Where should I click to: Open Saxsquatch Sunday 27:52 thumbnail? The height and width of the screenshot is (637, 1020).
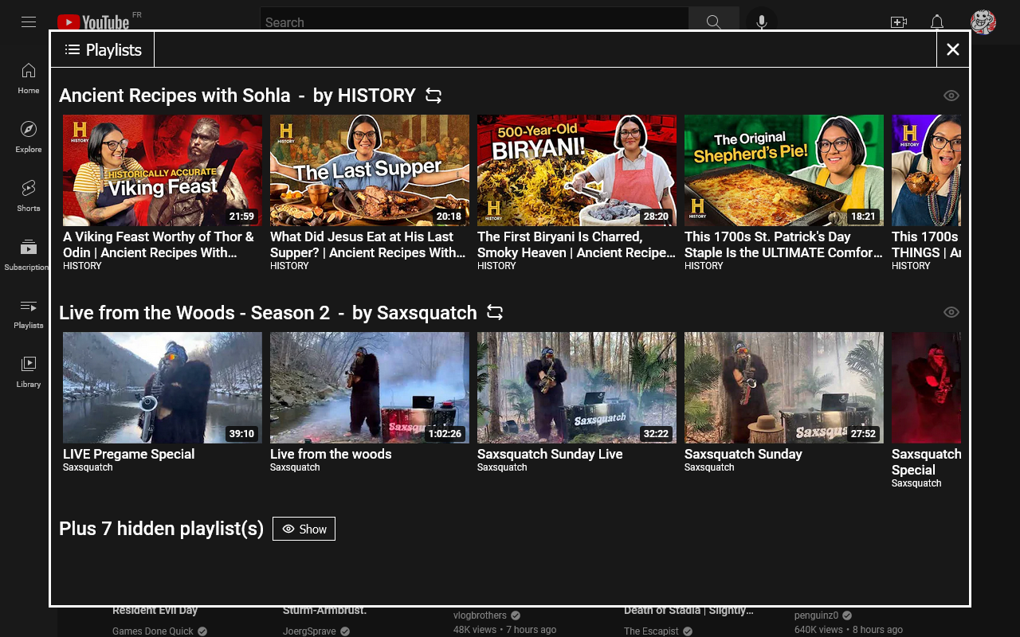[x=784, y=388]
